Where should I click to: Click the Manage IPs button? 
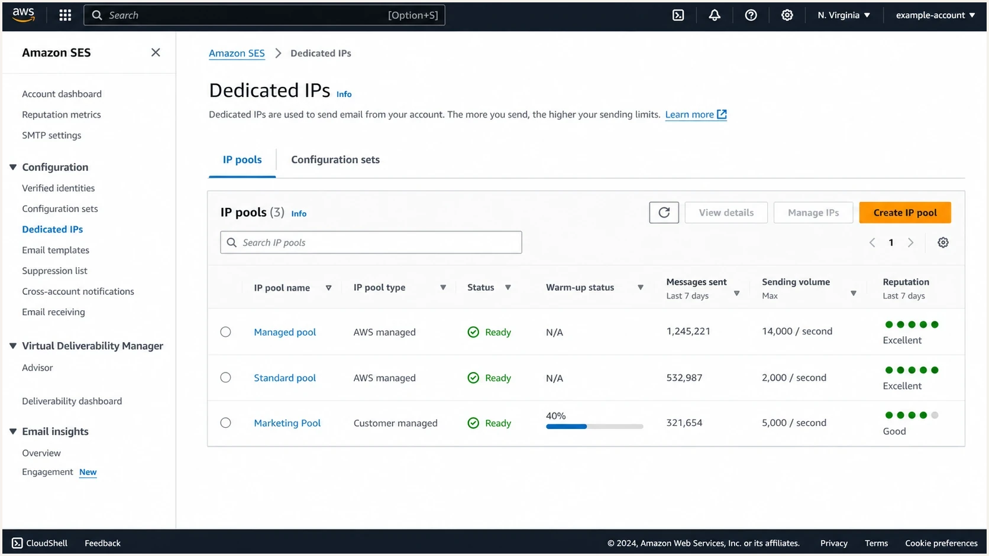coord(813,213)
